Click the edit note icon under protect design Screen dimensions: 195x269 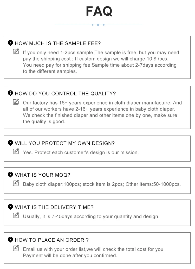(x=16, y=151)
